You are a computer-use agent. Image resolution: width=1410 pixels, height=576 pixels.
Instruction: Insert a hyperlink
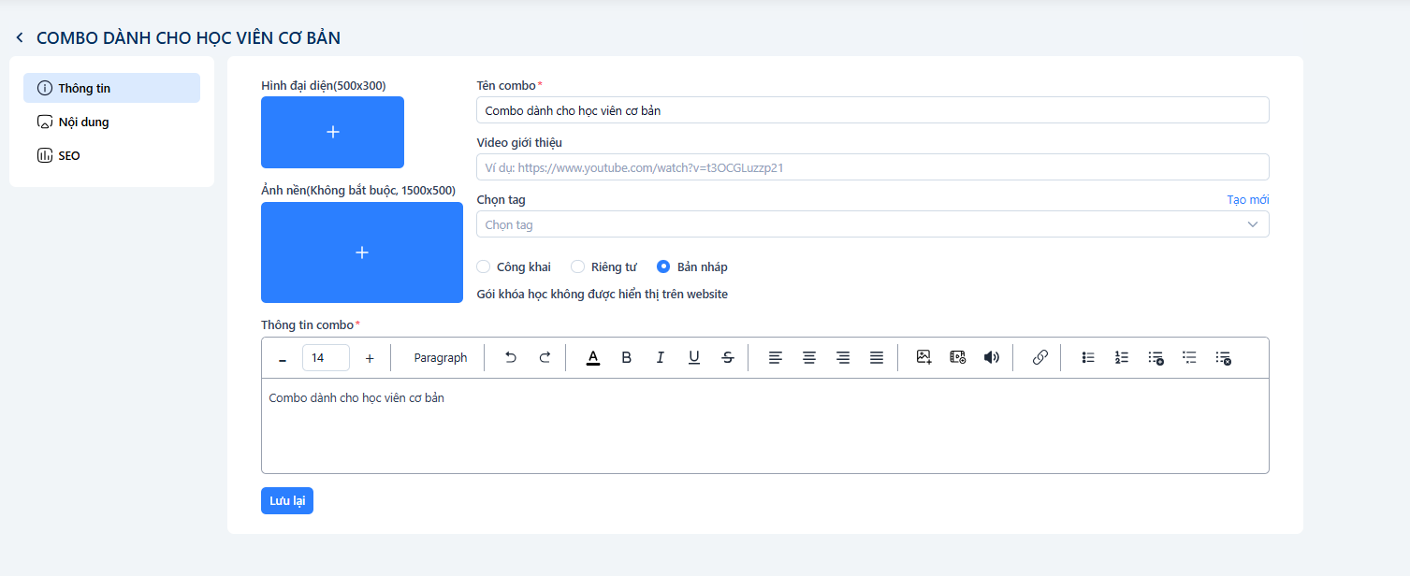click(1039, 357)
